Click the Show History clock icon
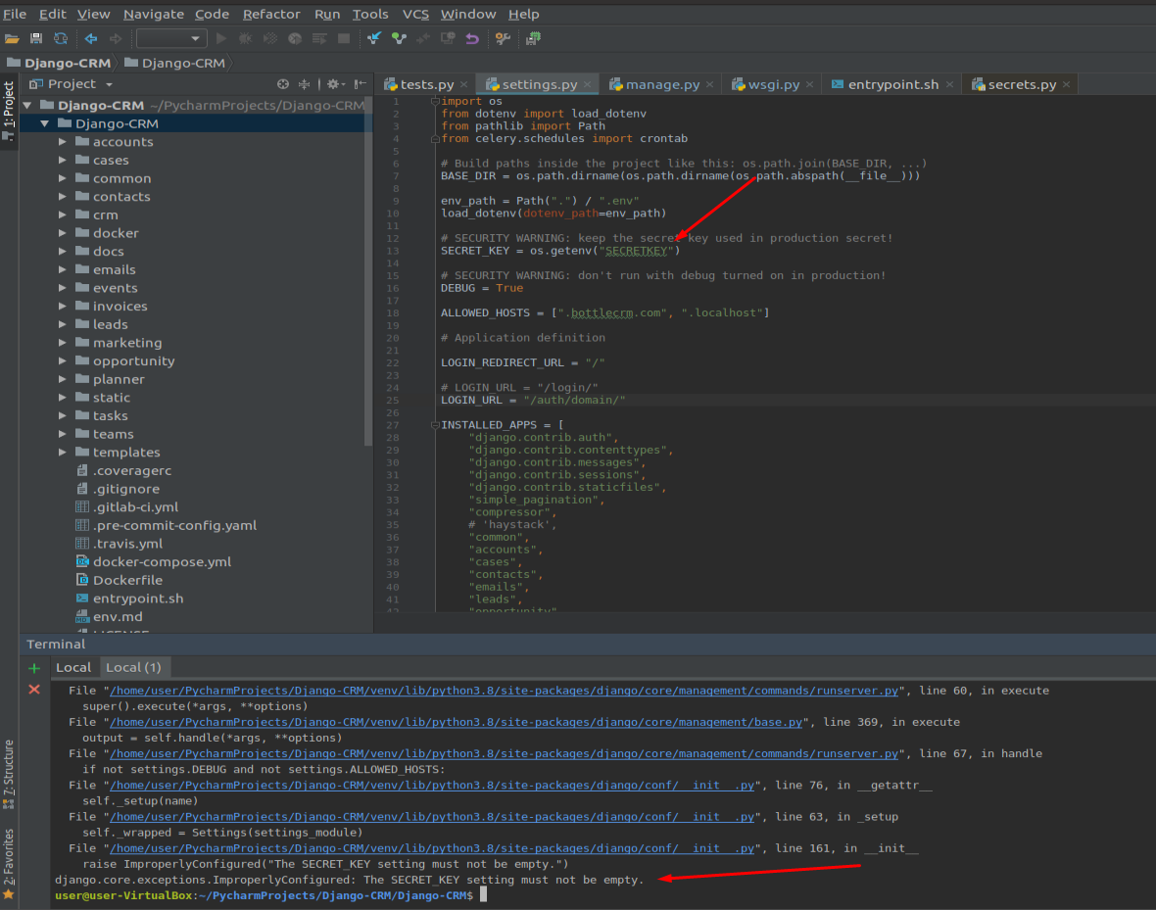Screen dimensions: 1156x910 (x=448, y=38)
